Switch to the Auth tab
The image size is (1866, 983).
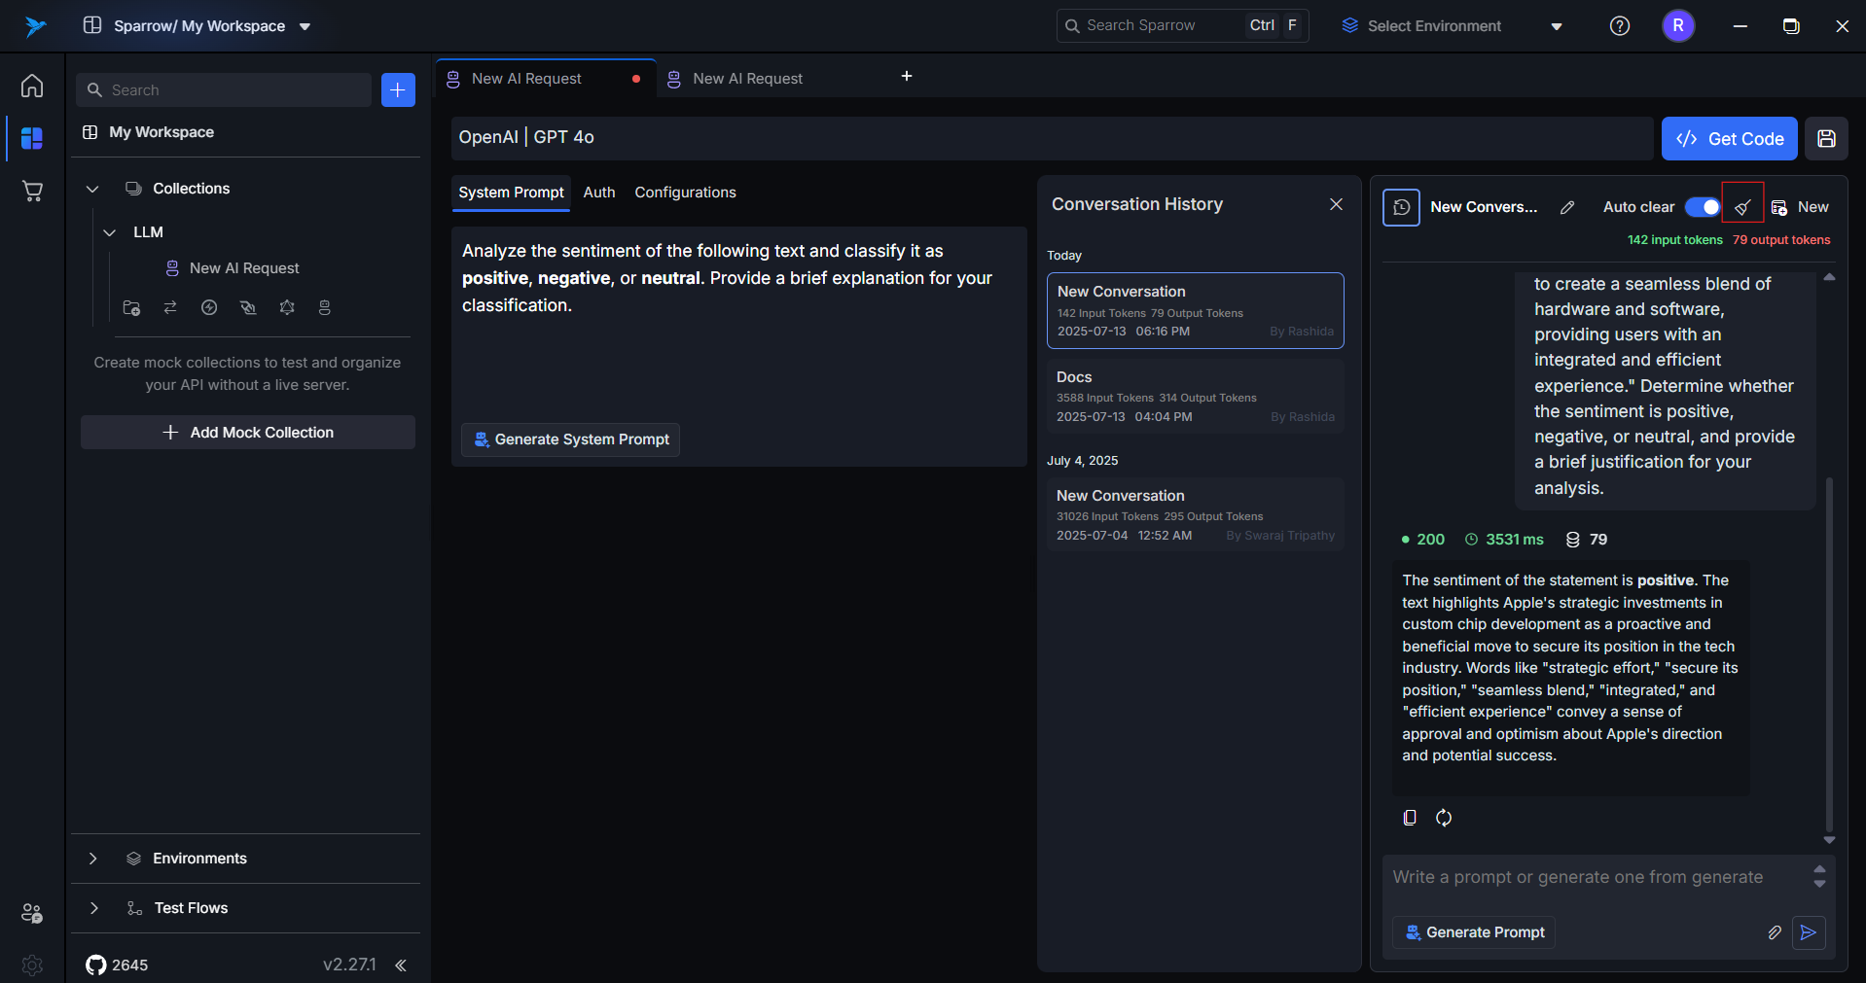(599, 193)
